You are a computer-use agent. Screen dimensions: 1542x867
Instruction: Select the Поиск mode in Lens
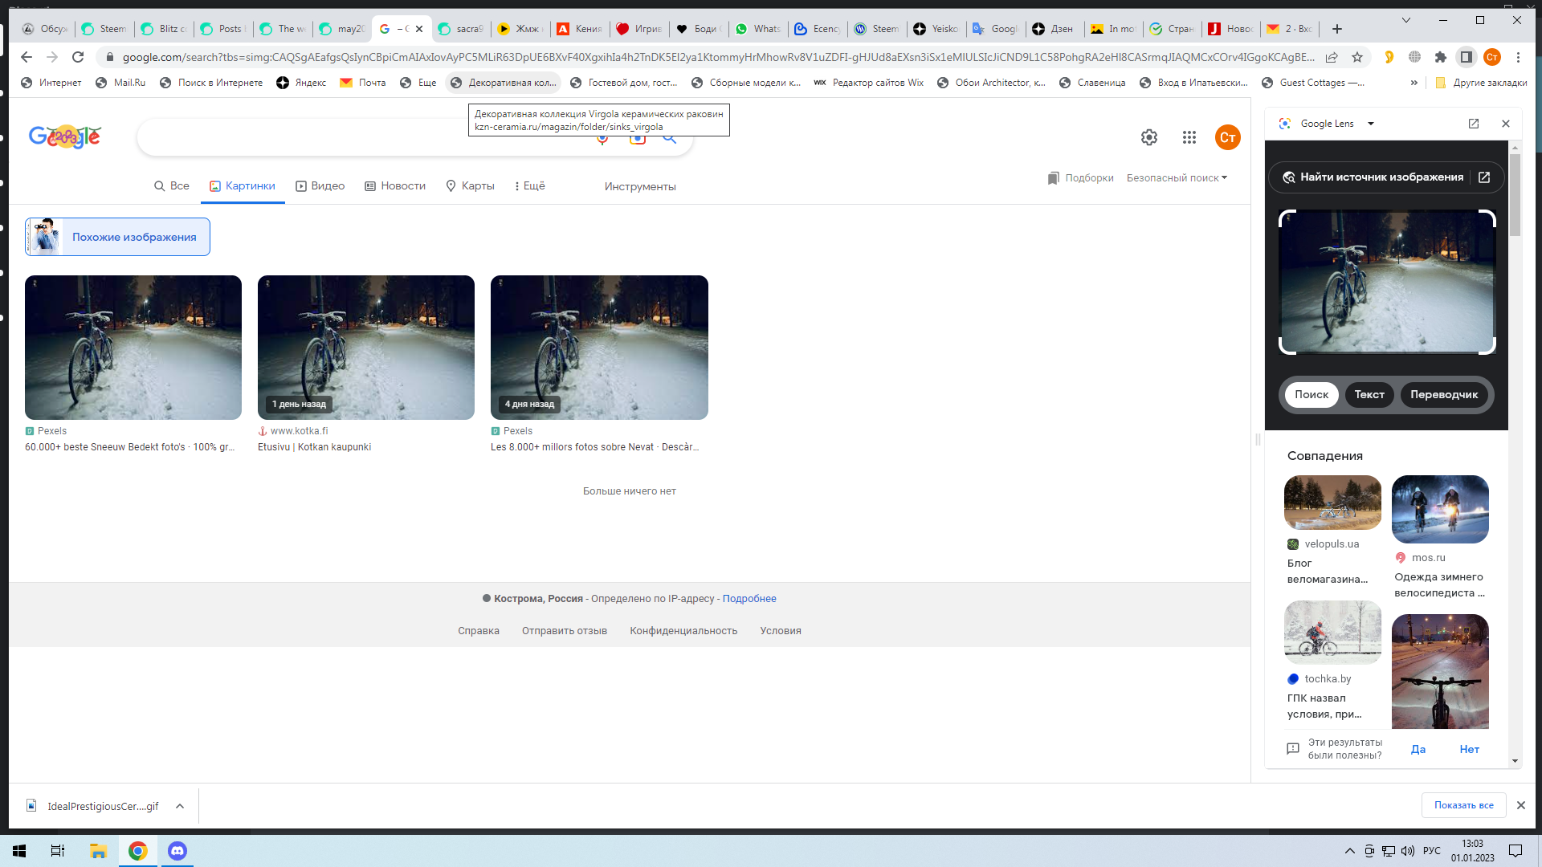[1312, 394]
